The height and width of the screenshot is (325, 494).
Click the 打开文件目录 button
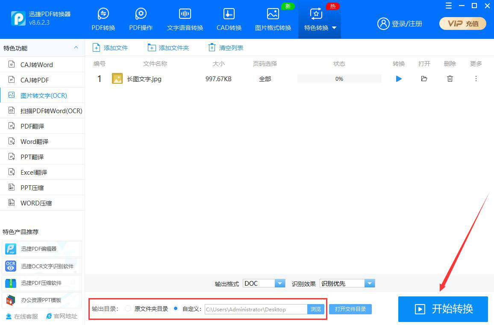(x=350, y=309)
